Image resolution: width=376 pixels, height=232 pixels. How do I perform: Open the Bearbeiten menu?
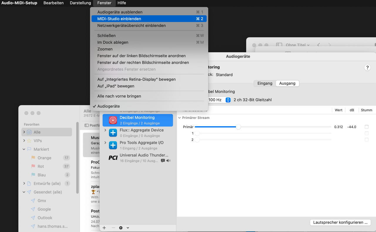pos(53,3)
